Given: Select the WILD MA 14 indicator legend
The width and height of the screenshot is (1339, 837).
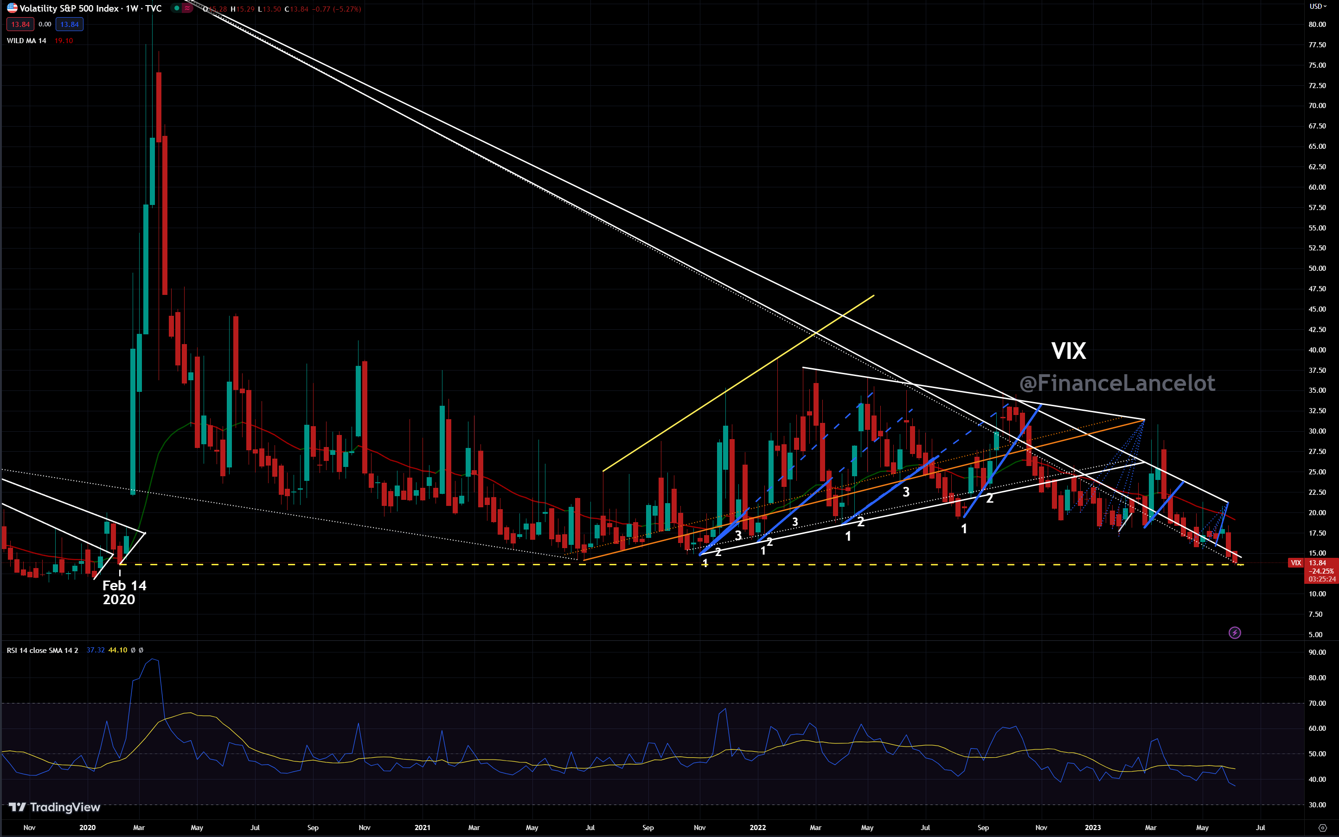Looking at the screenshot, I should 26,40.
